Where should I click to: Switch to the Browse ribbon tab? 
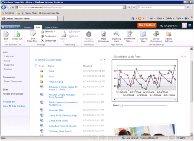click(28, 28)
